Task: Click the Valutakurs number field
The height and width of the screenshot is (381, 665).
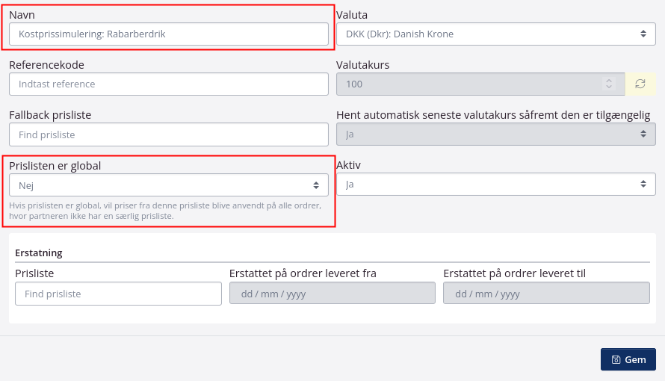Action: pos(471,84)
